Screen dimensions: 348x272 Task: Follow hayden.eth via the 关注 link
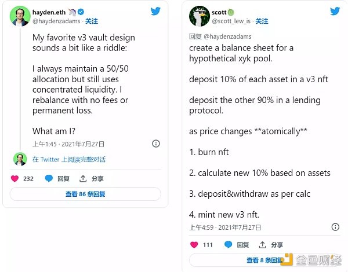pos(92,21)
